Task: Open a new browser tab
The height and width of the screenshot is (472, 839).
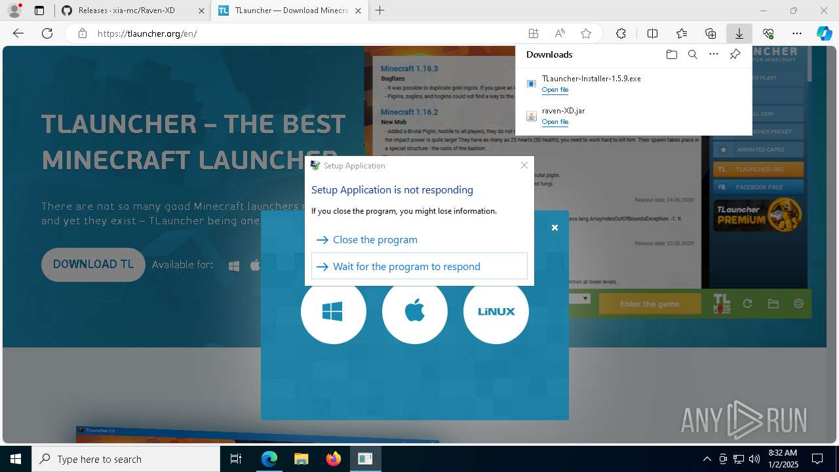Action: 380,10
